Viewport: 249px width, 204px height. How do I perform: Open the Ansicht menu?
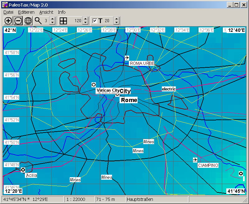46,12
